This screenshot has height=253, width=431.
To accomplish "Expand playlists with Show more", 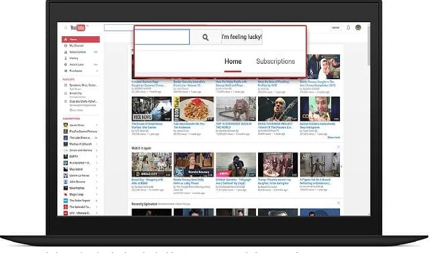I will pyautogui.click(x=76, y=110).
